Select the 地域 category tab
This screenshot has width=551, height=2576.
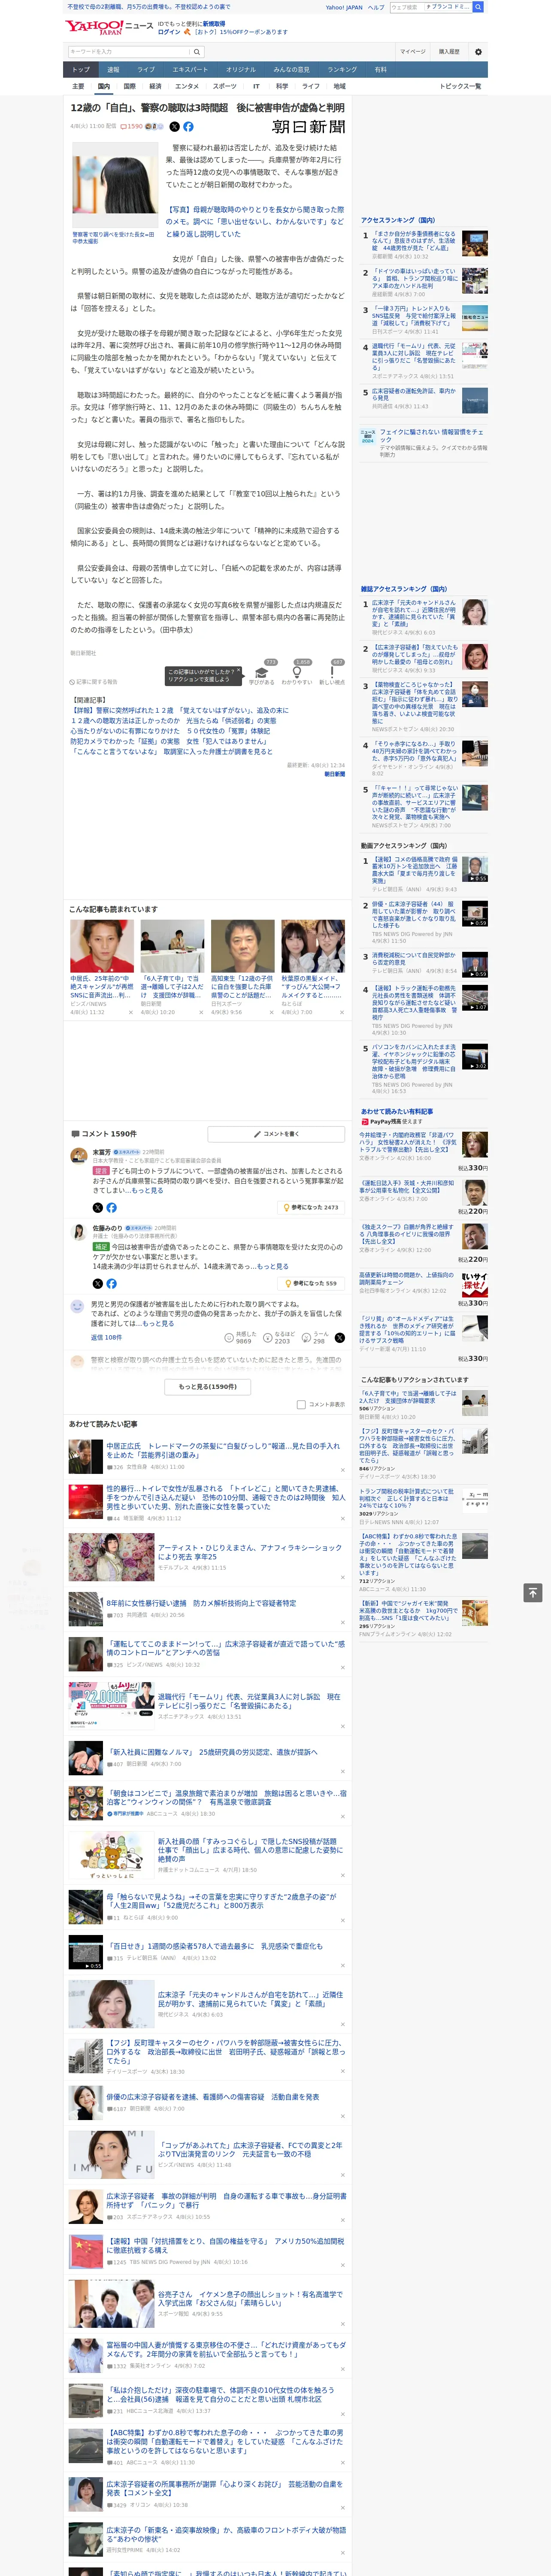pos(340,86)
